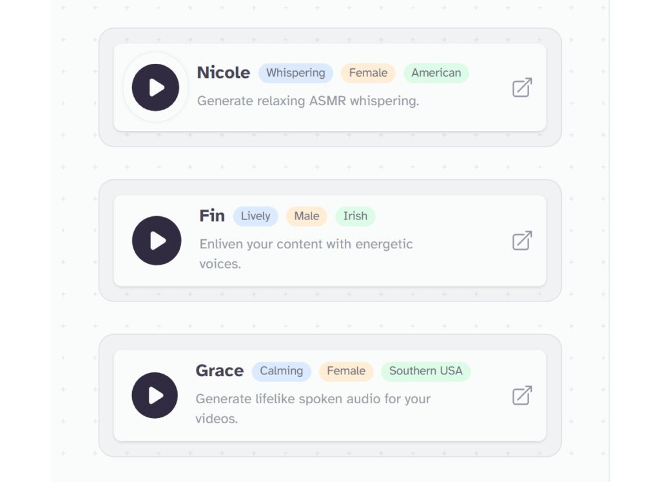
Task: Click the name Fin
Action: [211, 216]
